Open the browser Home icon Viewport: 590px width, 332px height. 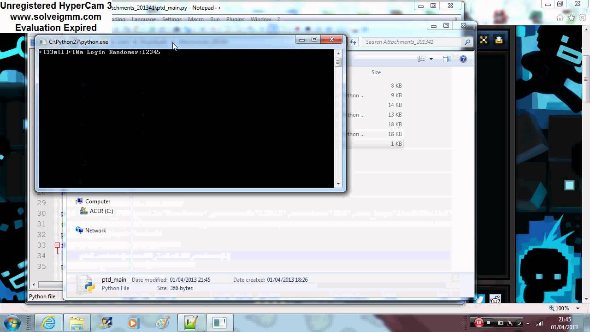pyautogui.click(x=560, y=18)
